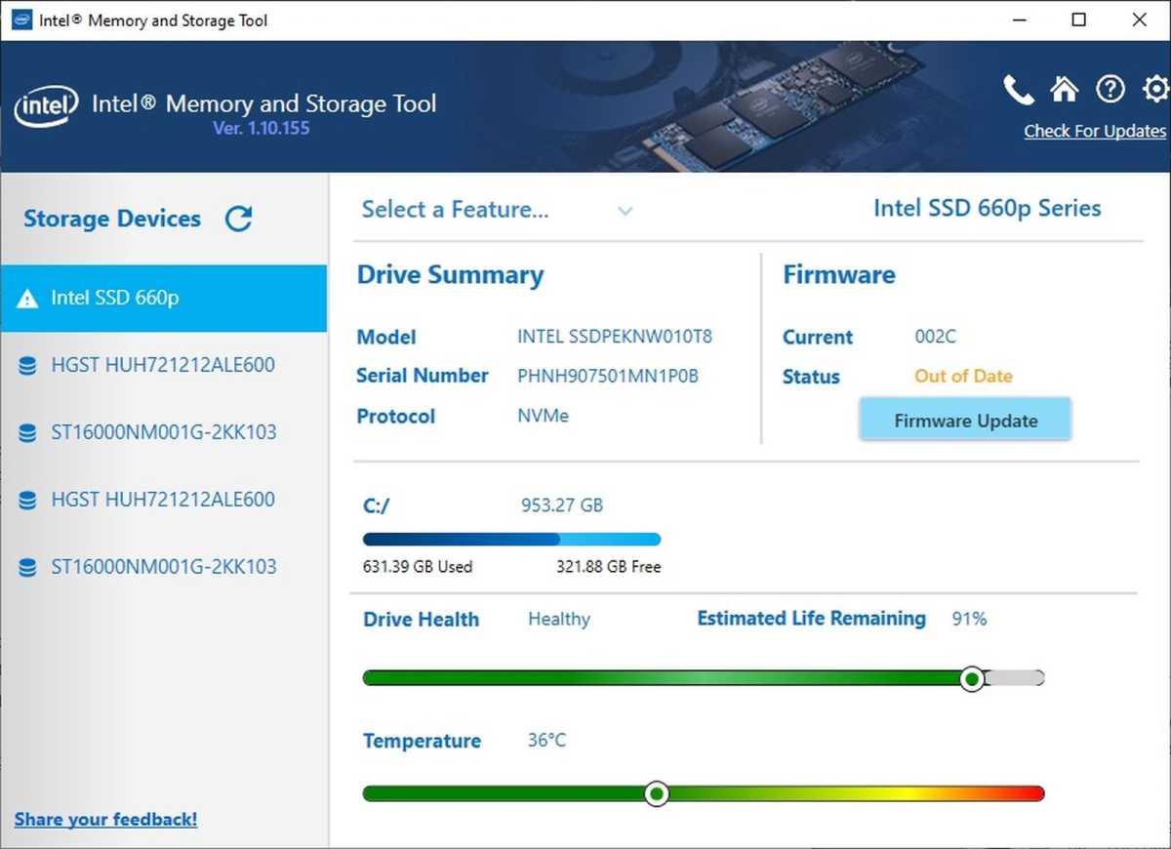Click the Current label under Firmware
The width and height of the screenshot is (1171, 849).
818,338
